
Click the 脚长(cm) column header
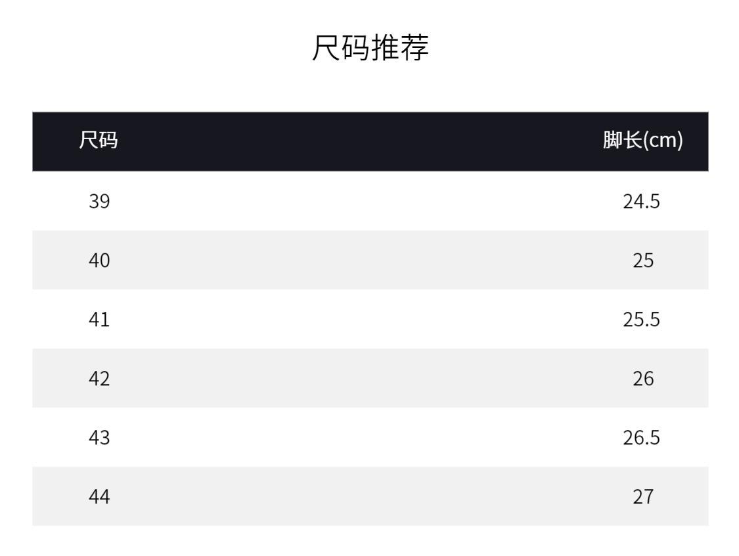(x=643, y=141)
